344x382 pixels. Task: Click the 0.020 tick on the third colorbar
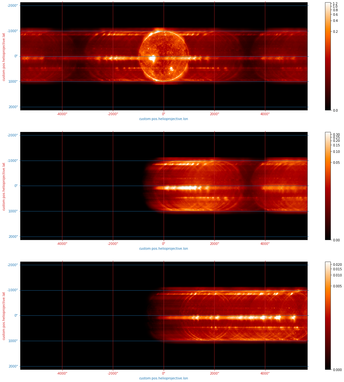point(337,265)
